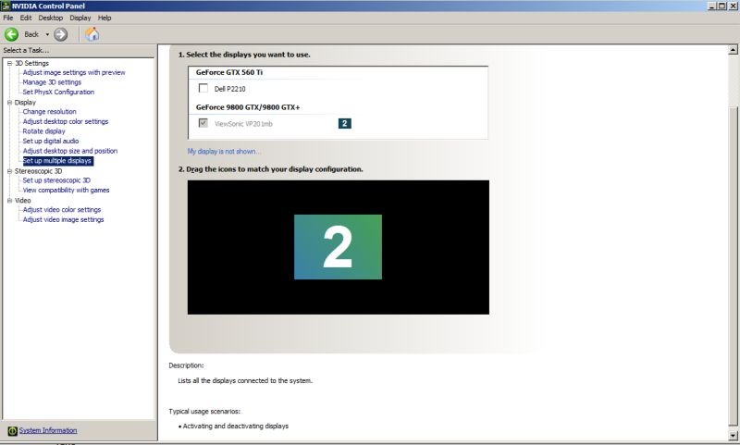Go to the Home page icon
740x445 pixels.
[92, 34]
